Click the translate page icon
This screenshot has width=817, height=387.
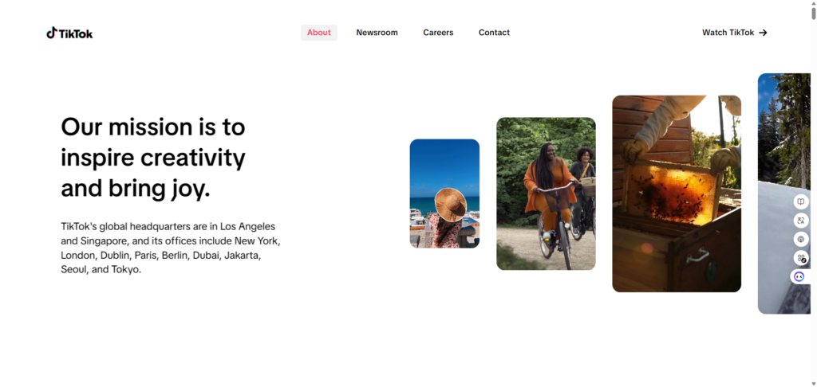pyautogui.click(x=801, y=220)
